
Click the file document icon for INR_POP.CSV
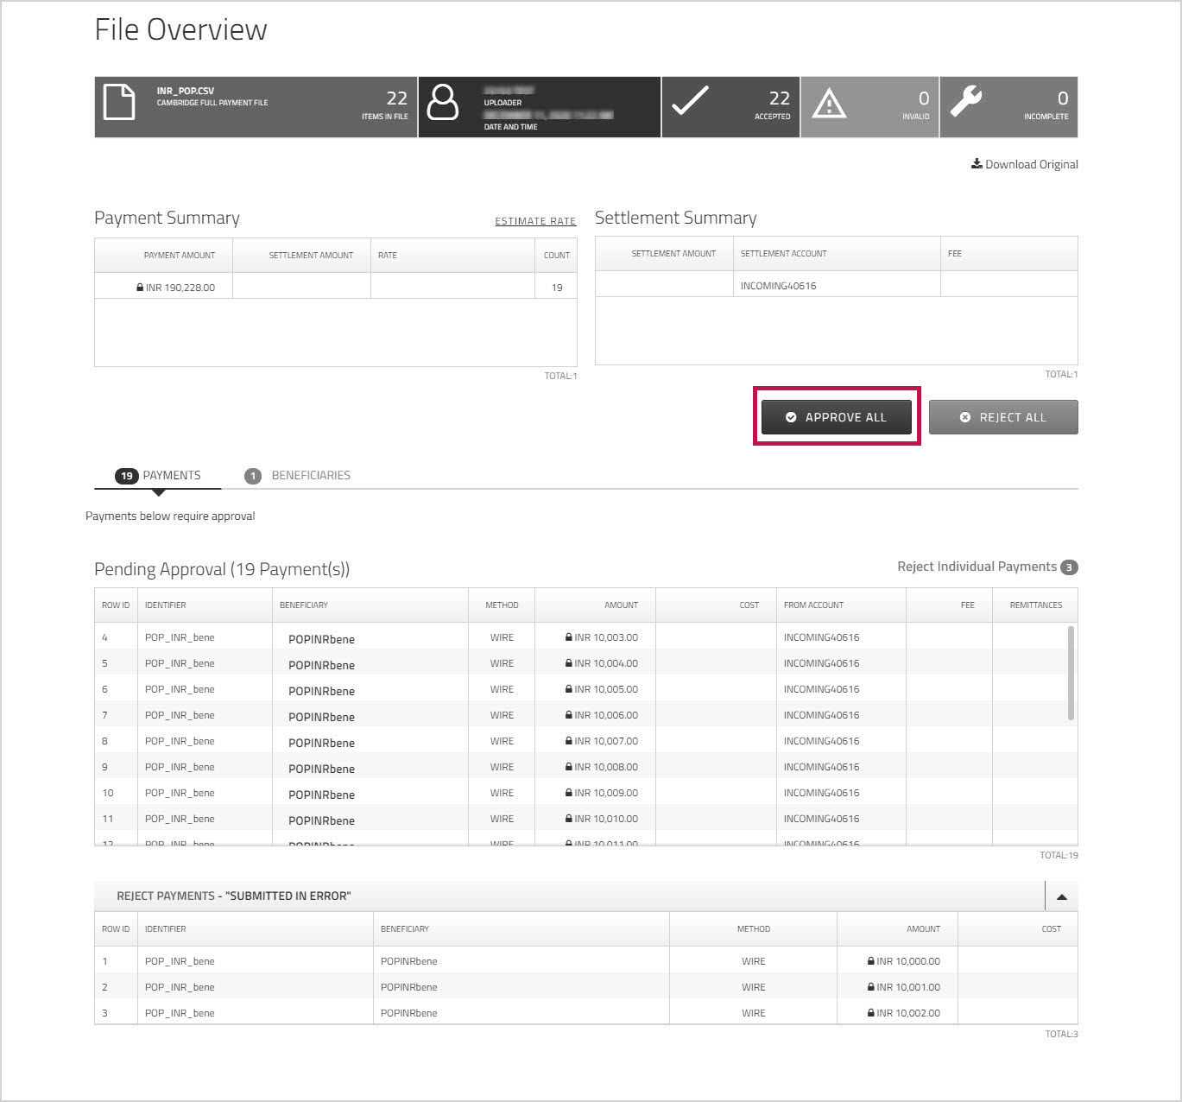(119, 102)
